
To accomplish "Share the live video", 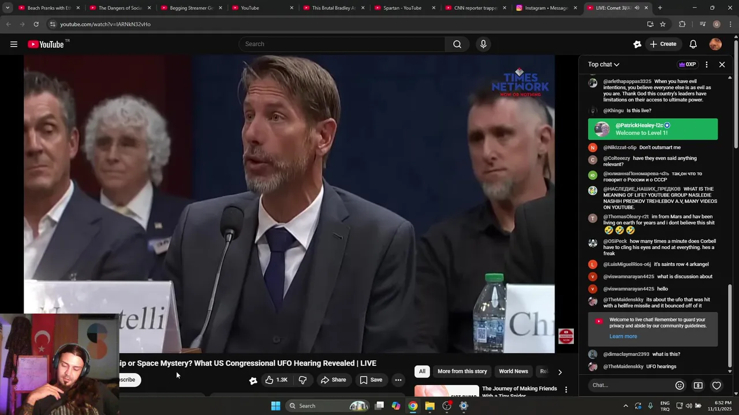I will (x=333, y=380).
